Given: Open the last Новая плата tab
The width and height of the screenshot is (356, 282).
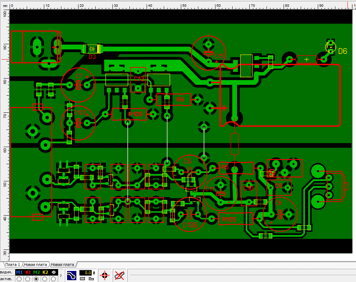Looking at the screenshot, I should pyautogui.click(x=62, y=265).
